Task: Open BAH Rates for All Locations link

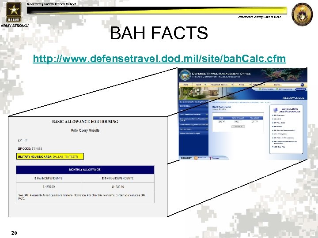Action: (x=284, y=138)
